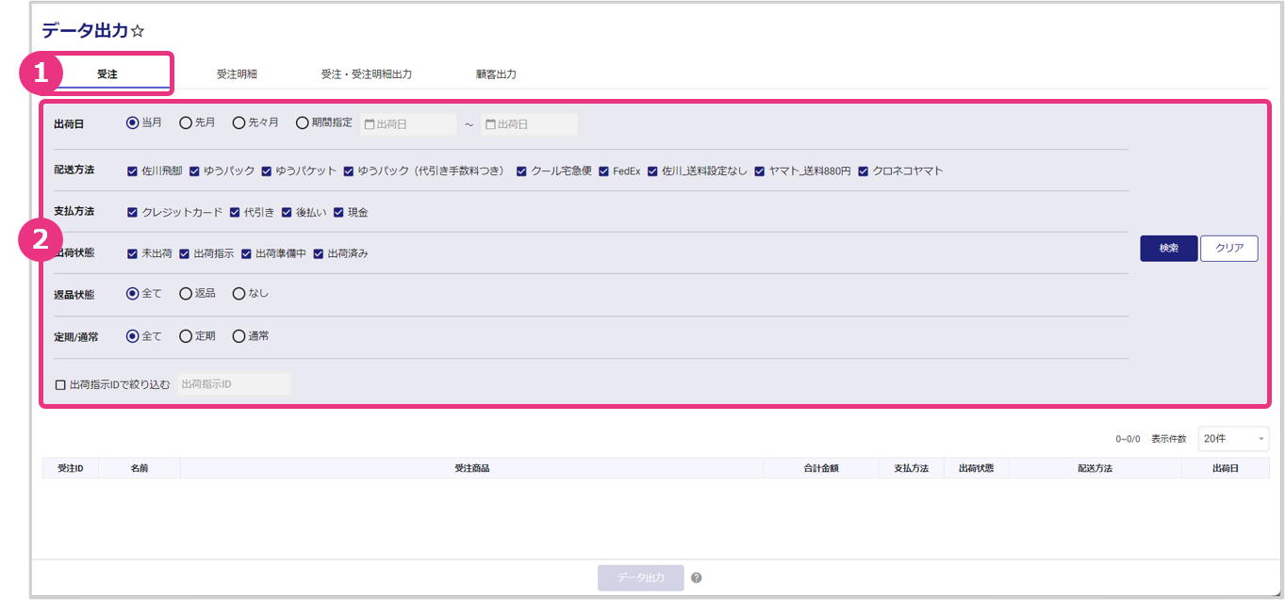Click the 出荷指示ID text input field
Image resolution: width=1285 pixels, height=600 pixels.
click(x=234, y=384)
